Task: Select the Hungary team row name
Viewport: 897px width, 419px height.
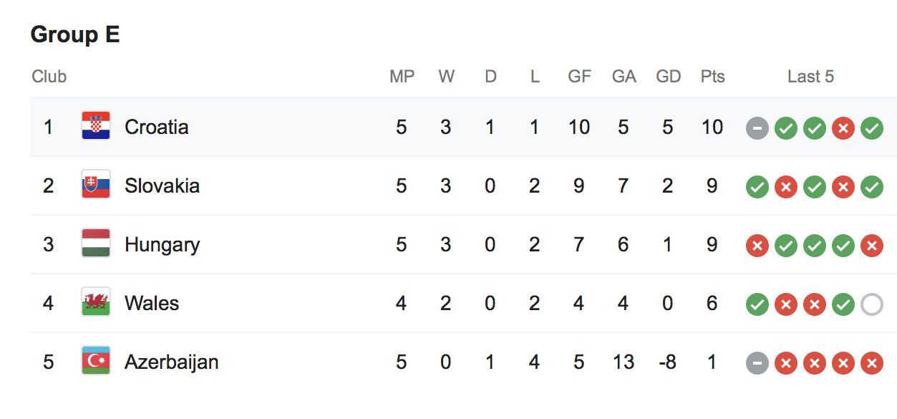Action: tap(162, 244)
